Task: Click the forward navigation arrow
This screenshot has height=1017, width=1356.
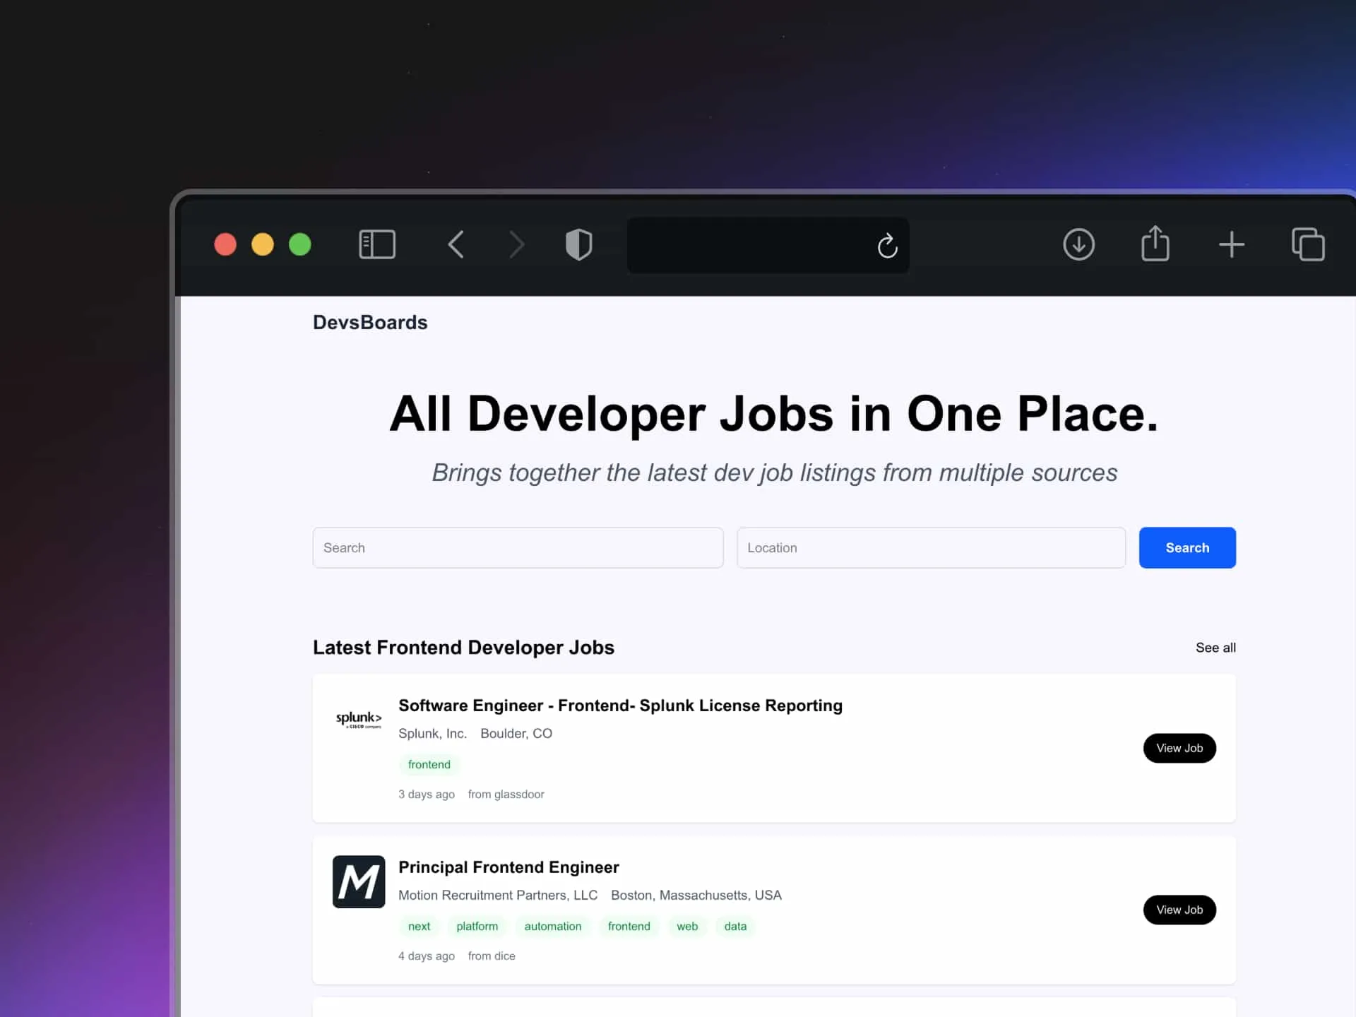Action: (x=517, y=245)
